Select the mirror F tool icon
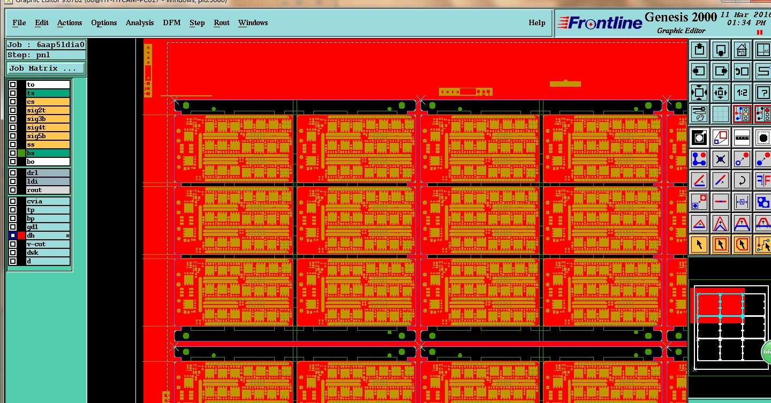This screenshot has height=403, width=771. point(763,180)
